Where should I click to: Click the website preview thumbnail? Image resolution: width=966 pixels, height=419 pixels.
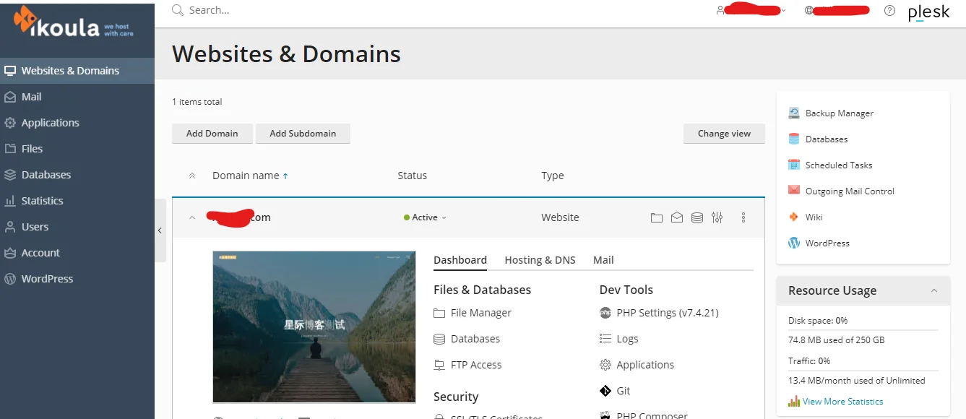tap(314, 327)
